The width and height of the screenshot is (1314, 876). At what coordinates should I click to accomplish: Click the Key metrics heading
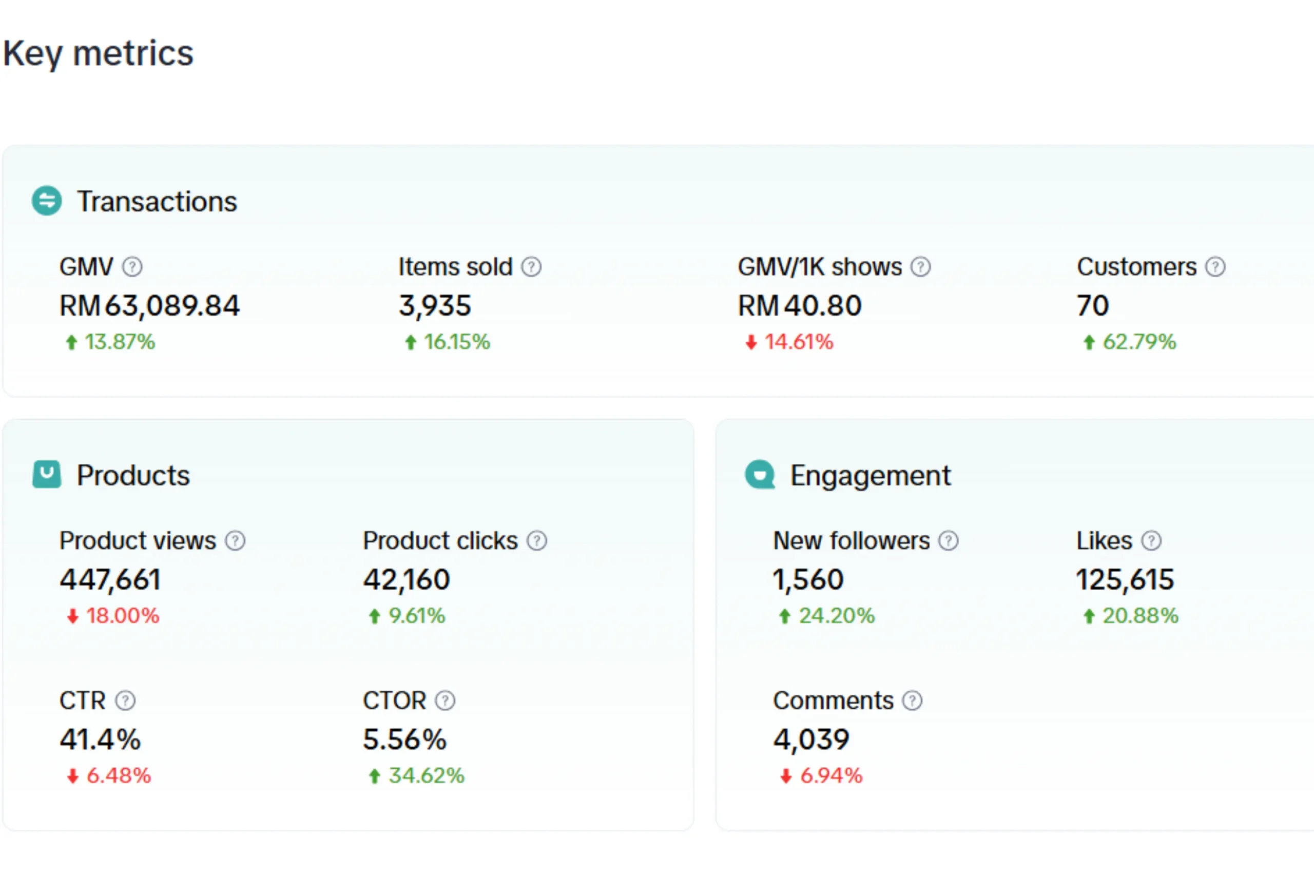coord(99,54)
